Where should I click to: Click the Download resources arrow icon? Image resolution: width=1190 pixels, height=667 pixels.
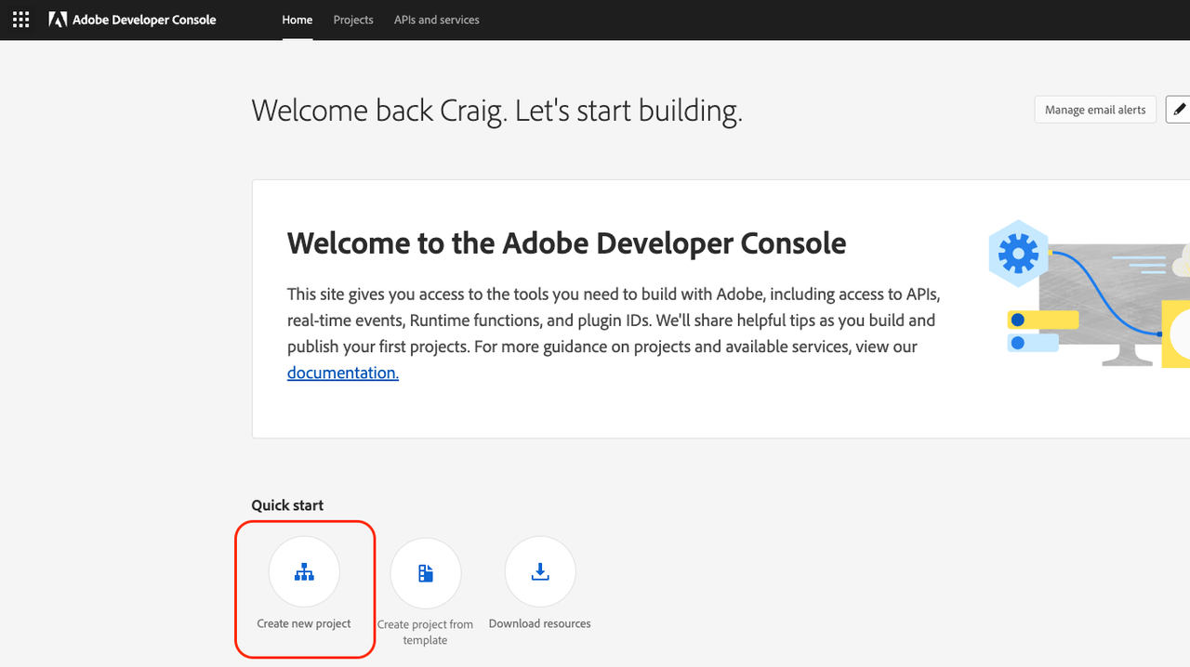click(x=540, y=572)
